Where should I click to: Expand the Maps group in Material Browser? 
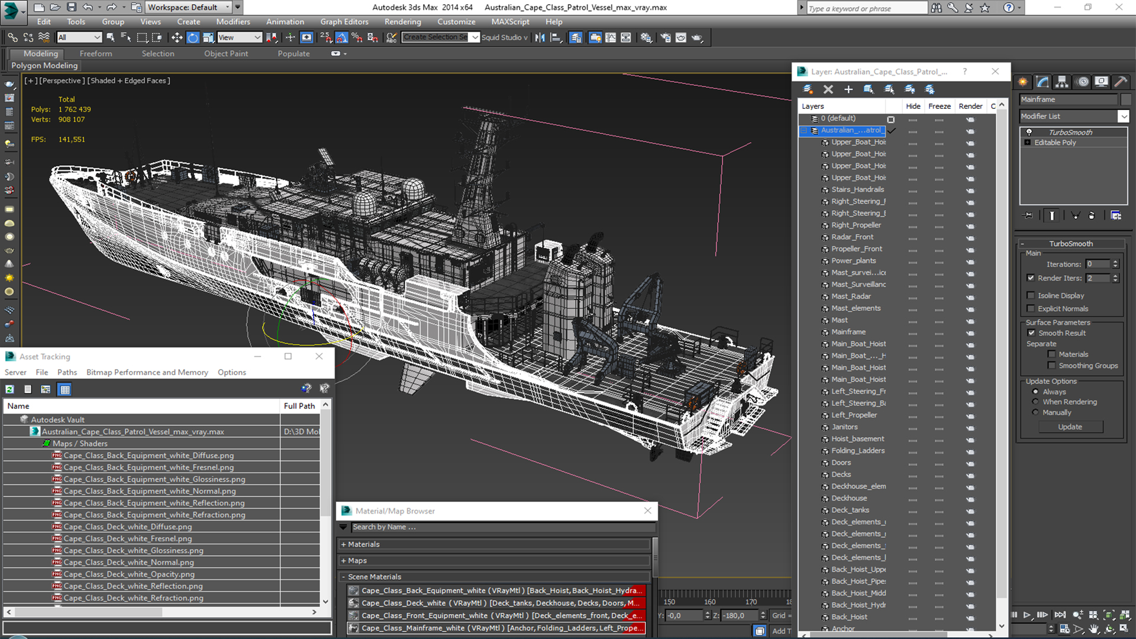pos(344,560)
